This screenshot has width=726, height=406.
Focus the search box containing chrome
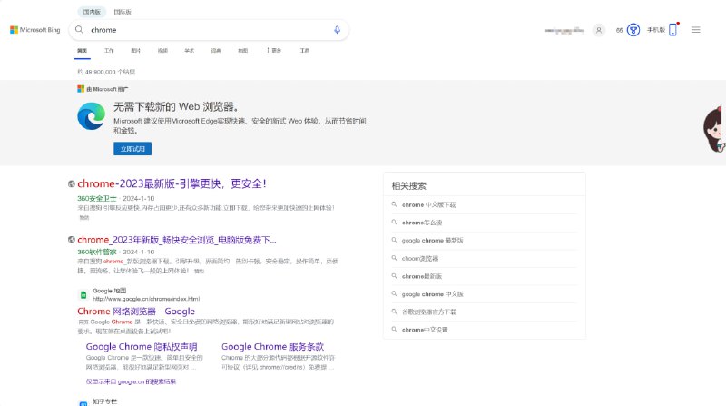point(209,30)
